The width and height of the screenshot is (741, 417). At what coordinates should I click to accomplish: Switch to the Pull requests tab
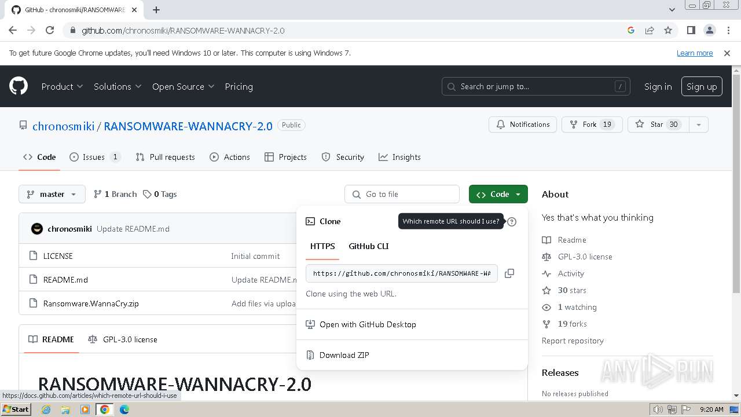click(x=165, y=157)
